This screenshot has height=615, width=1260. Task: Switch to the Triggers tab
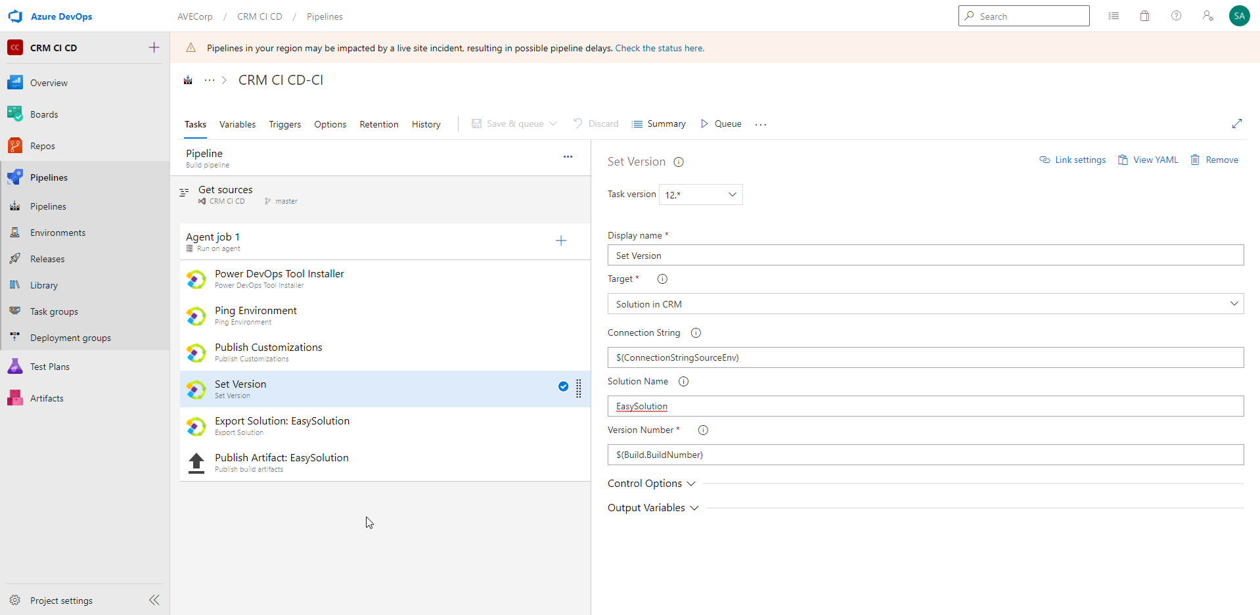(285, 124)
